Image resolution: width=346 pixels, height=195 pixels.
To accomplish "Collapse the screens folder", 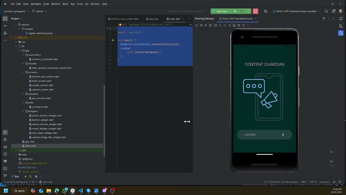I will [x=23, y=72].
